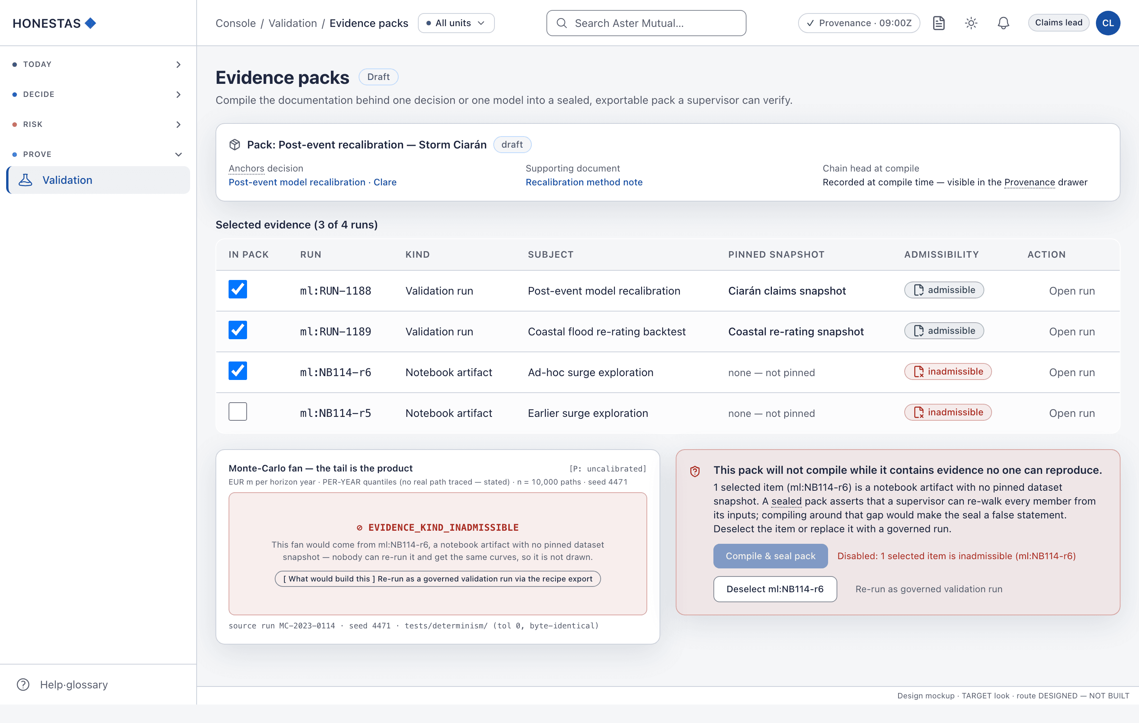Click the [P: uncalibrated] tag

click(607, 468)
